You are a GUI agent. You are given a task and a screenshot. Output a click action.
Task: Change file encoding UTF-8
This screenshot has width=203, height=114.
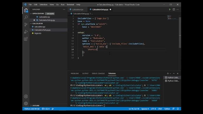click(x=154, y=109)
